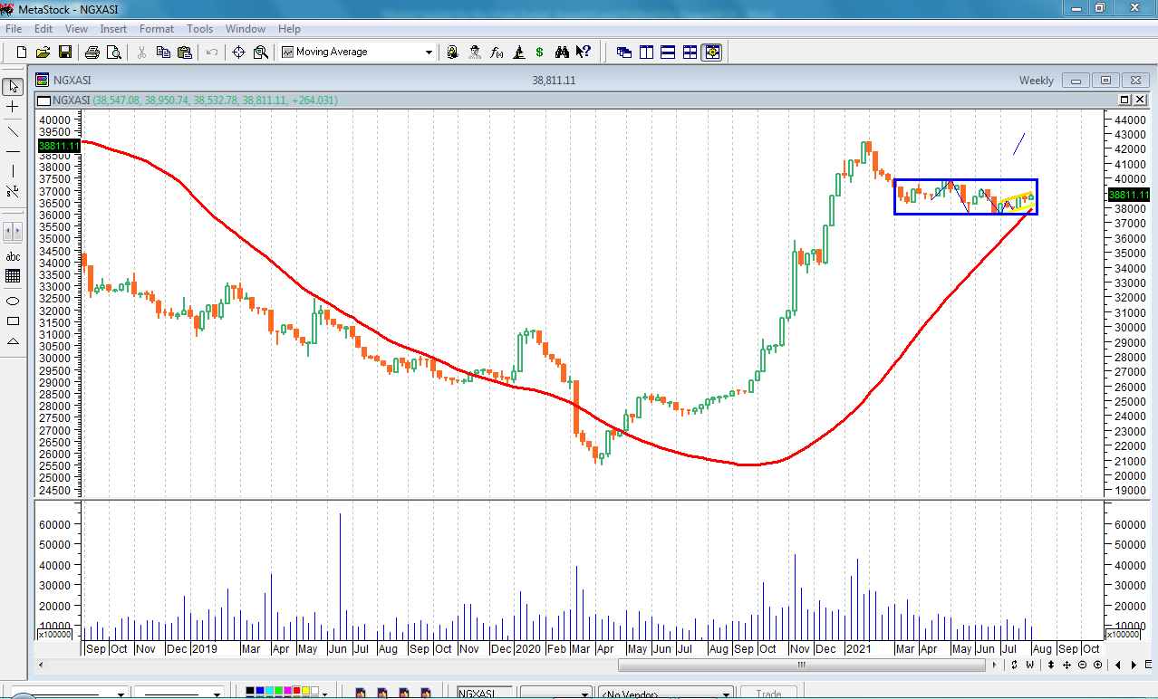1158x699 pixels.
Task: Click the print preview icon
Action: [113, 53]
